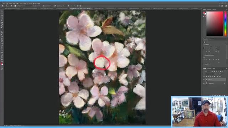Select the Pen tool
228x128 pixels.
pyautogui.click(x=2, y=46)
